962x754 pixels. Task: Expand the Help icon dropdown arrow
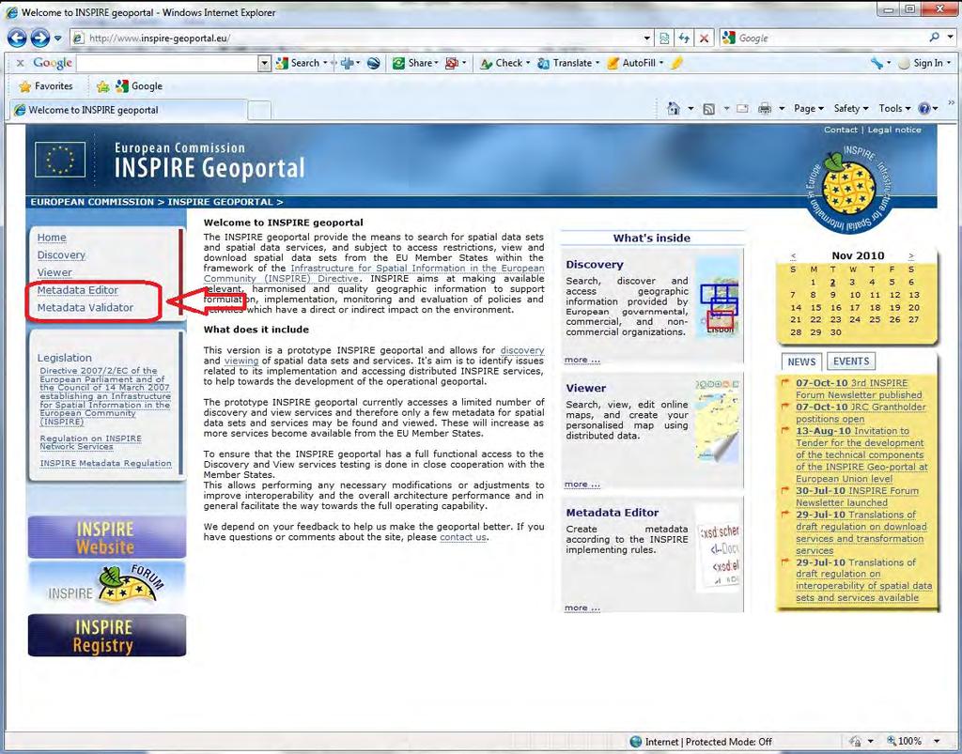tap(936, 109)
